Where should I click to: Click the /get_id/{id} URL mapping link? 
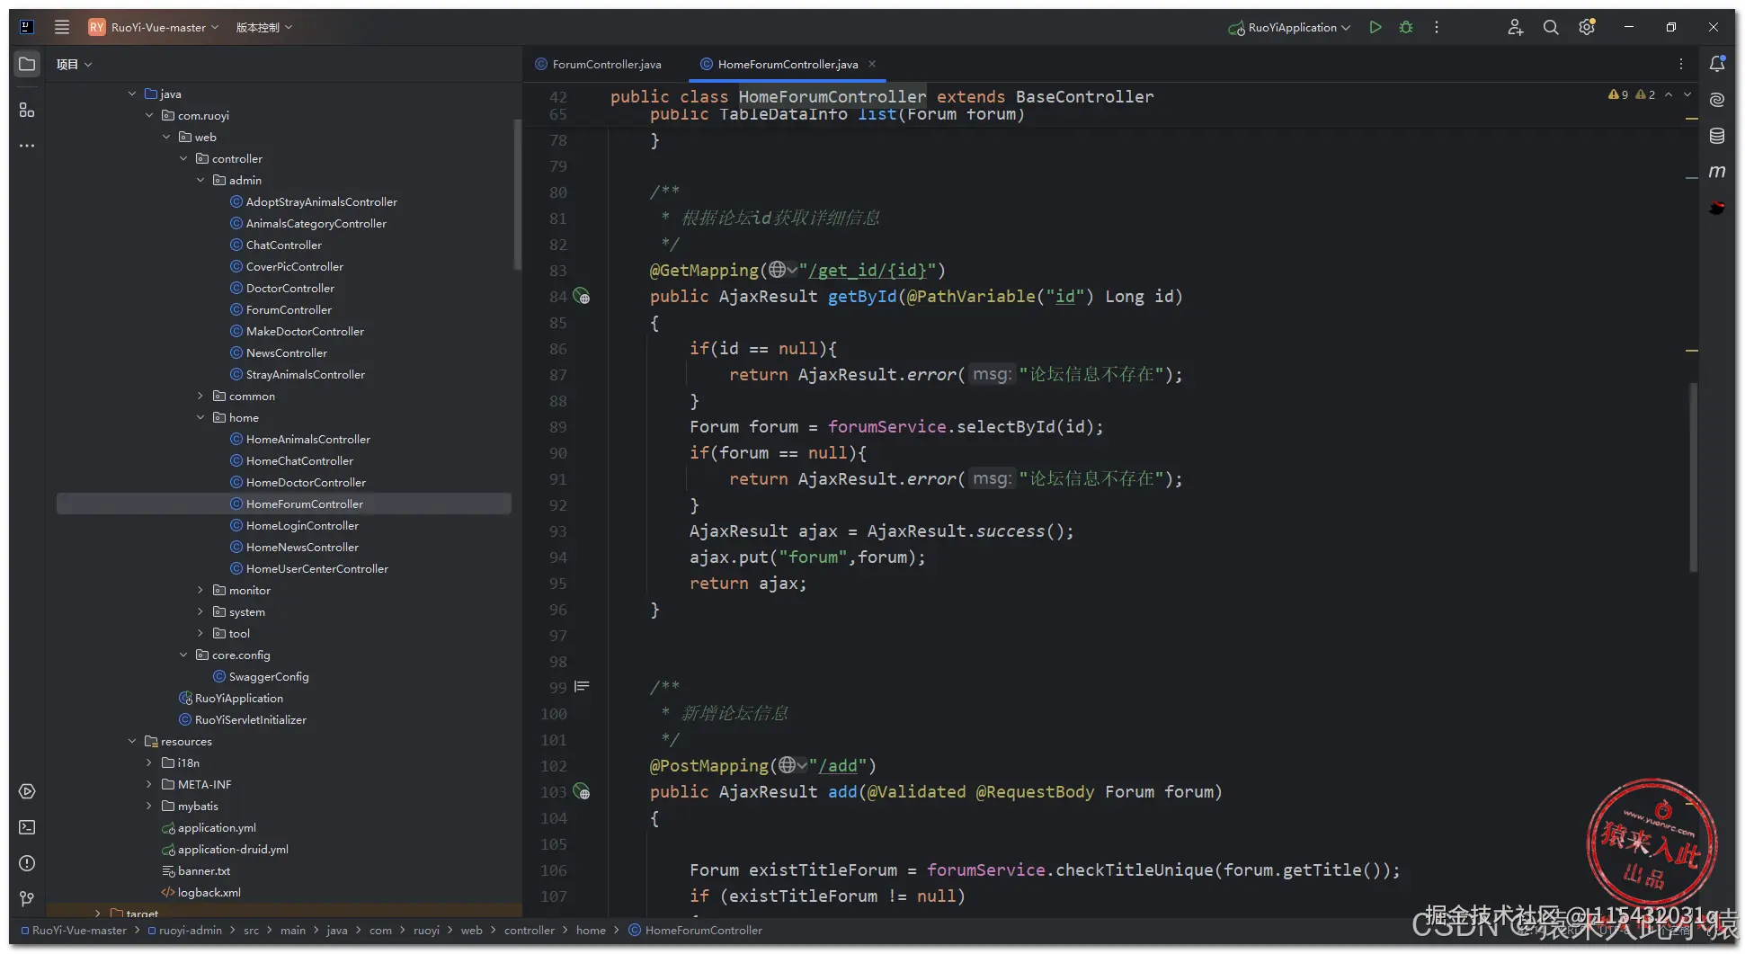coord(868,270)
